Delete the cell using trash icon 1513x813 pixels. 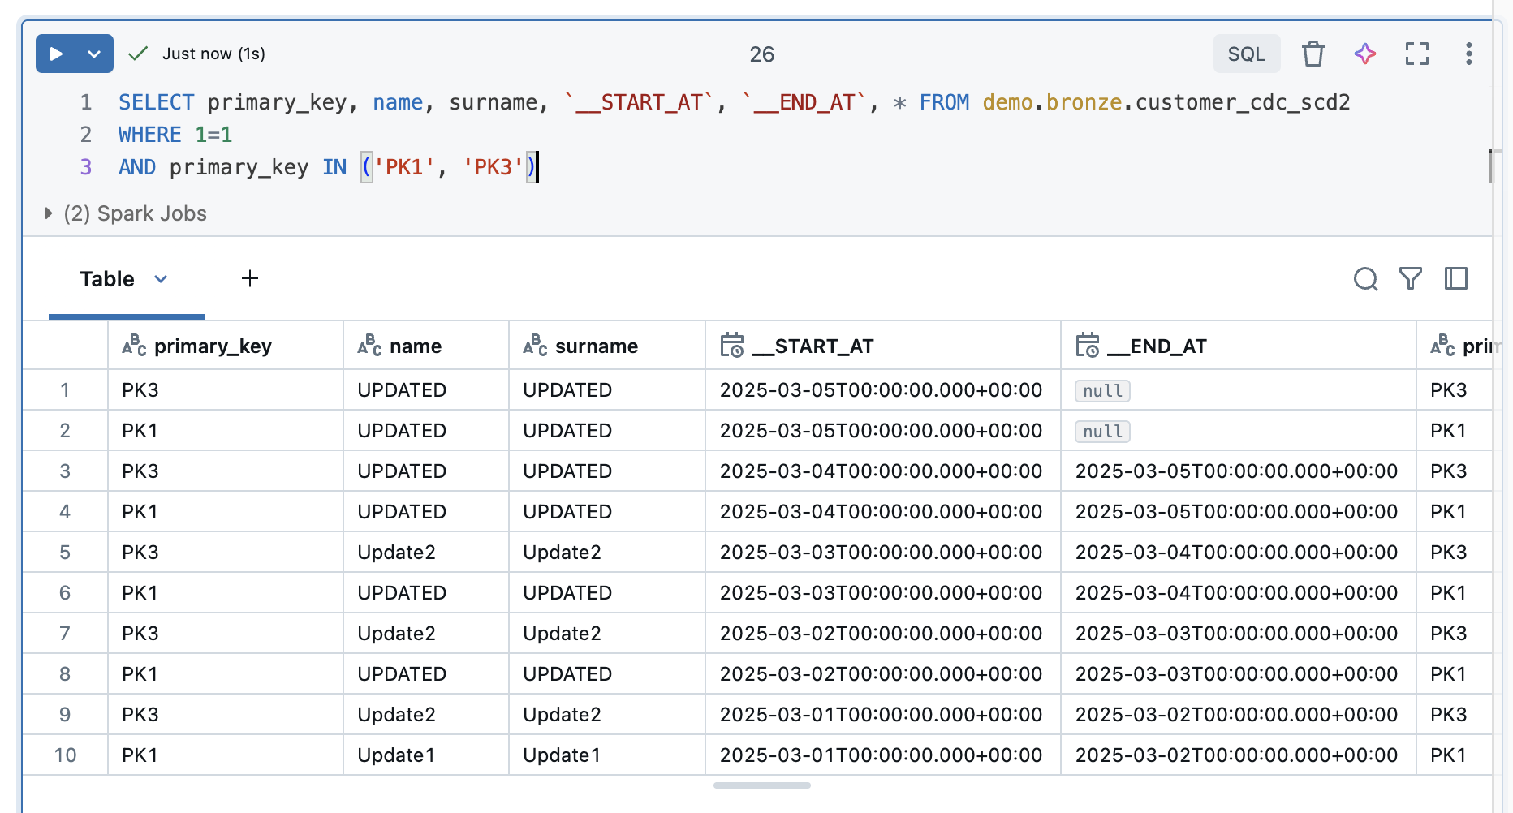coord(1313,54)
